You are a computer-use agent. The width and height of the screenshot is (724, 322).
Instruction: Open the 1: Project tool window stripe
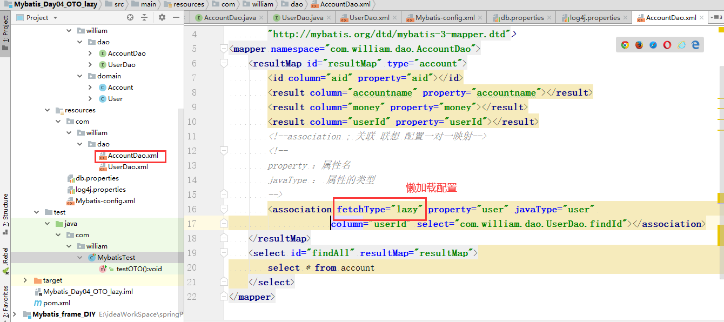5,33
